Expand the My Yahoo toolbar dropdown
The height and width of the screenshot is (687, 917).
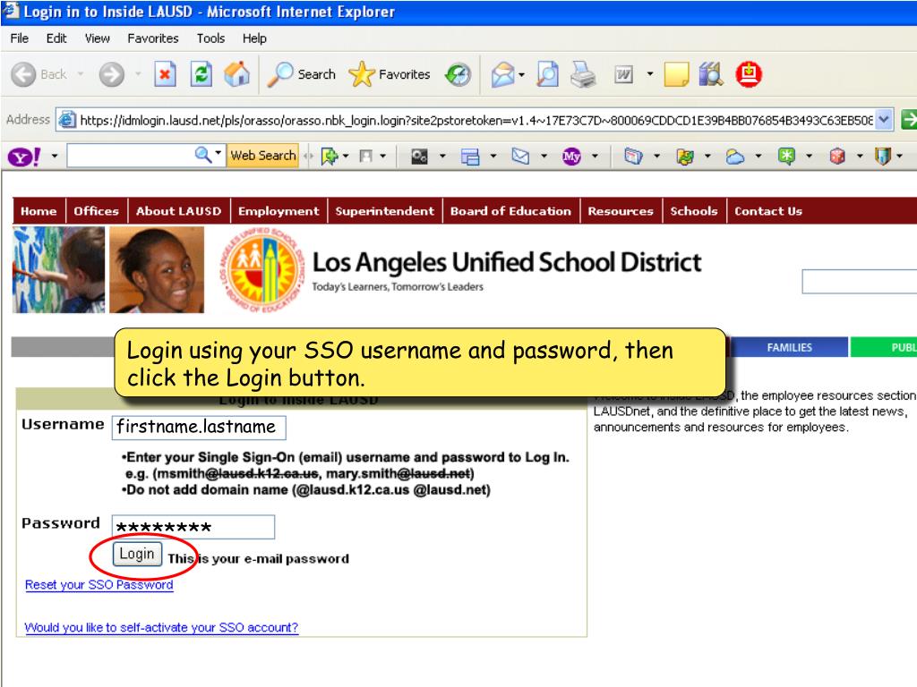point(595,157)
